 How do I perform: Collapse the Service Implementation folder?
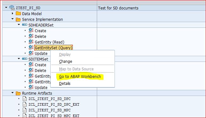[x=12, y=19]
